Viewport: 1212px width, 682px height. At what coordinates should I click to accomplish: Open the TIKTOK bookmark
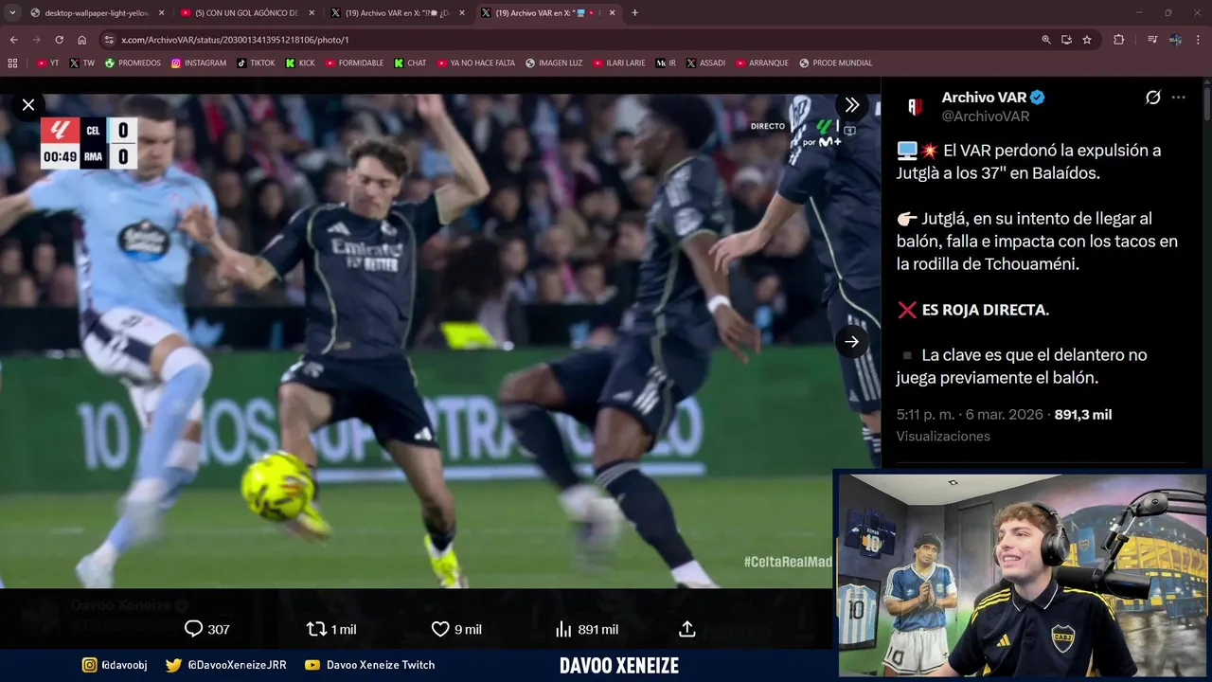256,63
